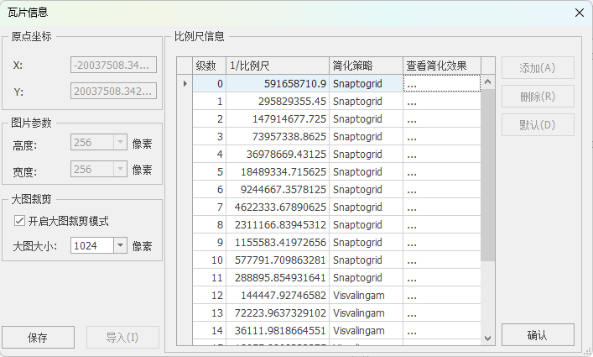Image resolution: width=593 pixels, height=357 pixels.
Task: Select Snaptogrid strategy cell for level 3
Action: 366,137
